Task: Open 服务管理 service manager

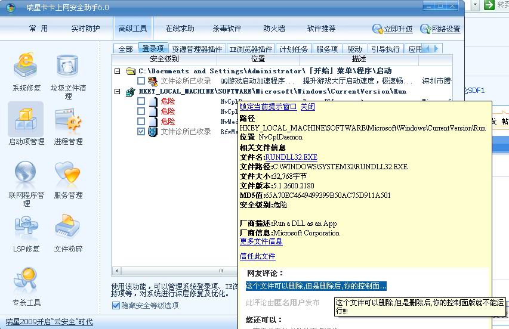Action: [68, 180]
